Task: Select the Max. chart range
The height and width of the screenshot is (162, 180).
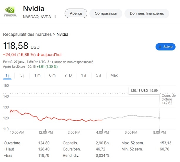Action: click(x=114, y=75)
